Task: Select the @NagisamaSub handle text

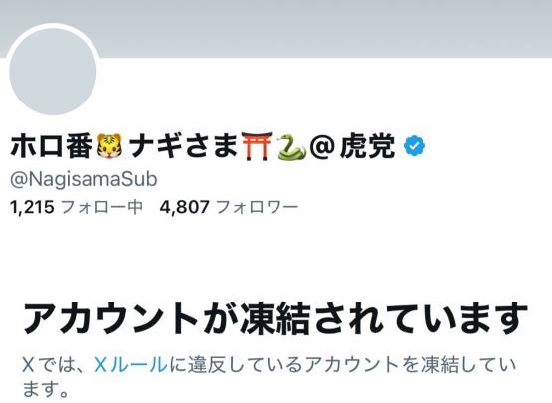Action: point(84,179)
